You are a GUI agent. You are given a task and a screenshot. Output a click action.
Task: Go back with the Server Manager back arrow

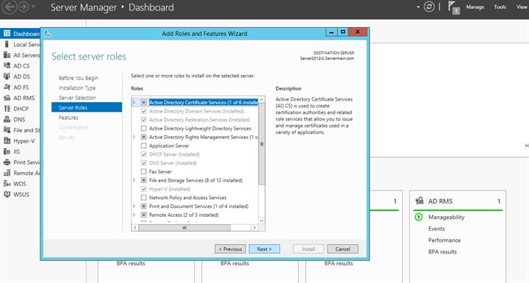coord(10,7)
